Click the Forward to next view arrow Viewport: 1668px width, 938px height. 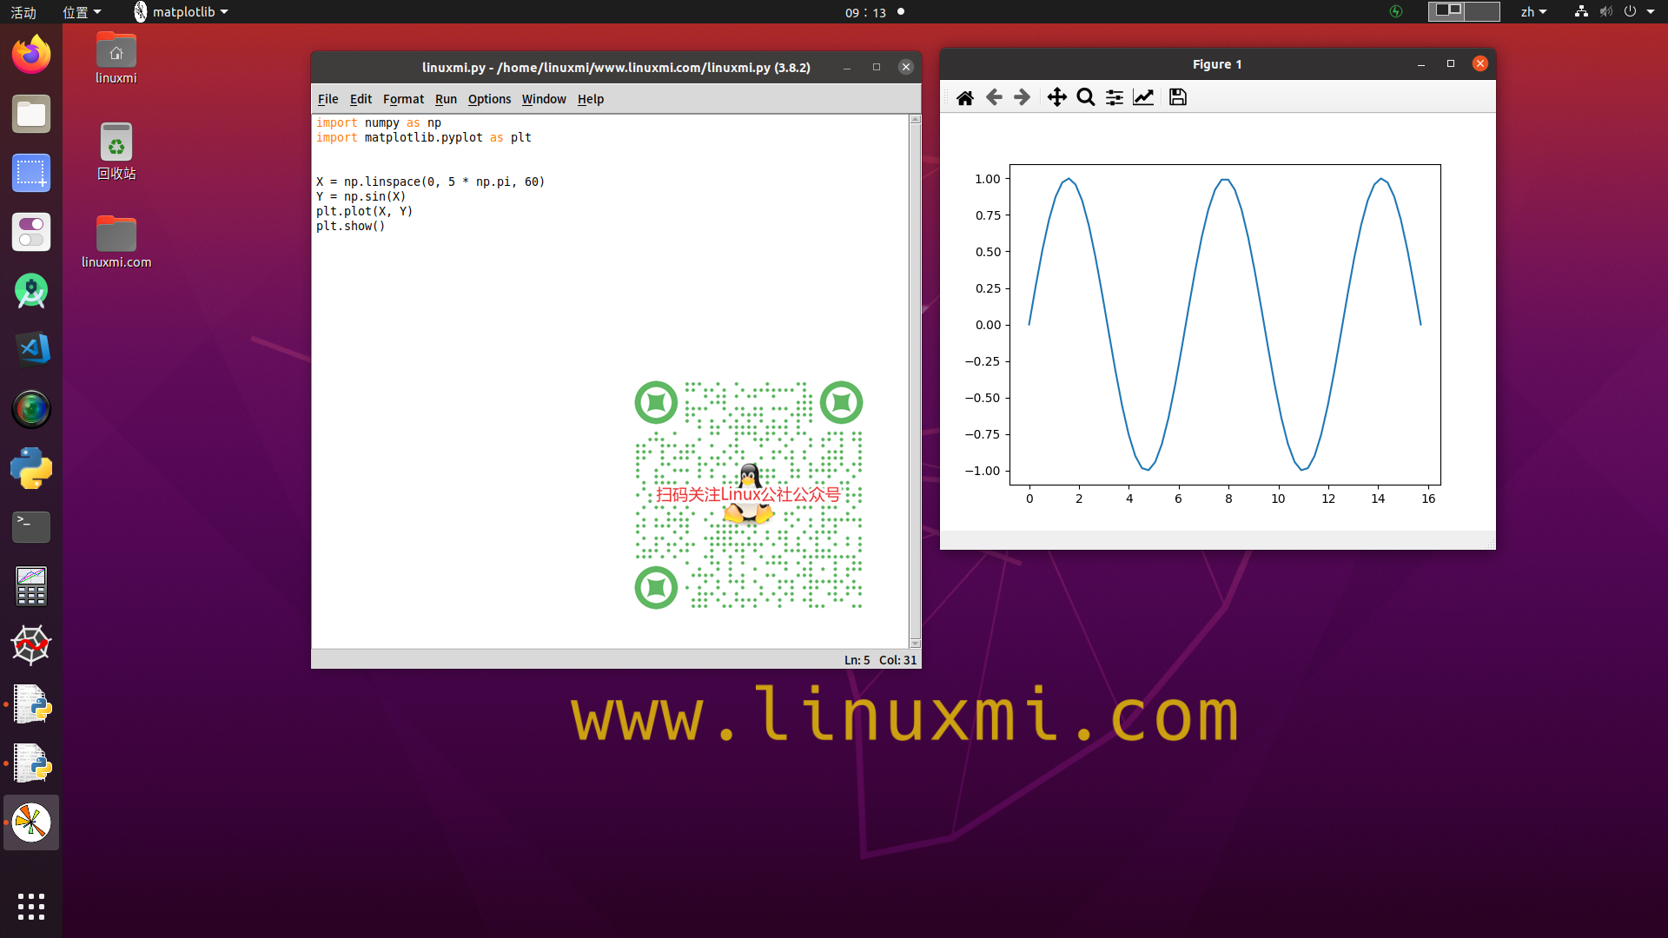[x=1022, y=97]
